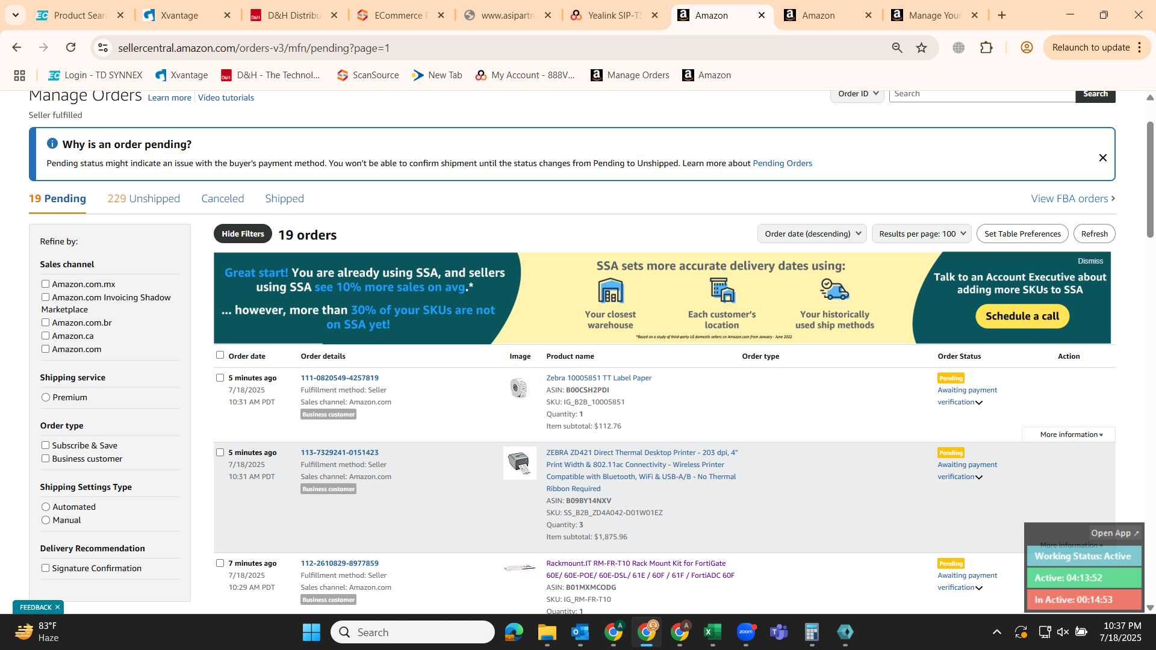Select all orders header checkbox

(x=220, y=355)
